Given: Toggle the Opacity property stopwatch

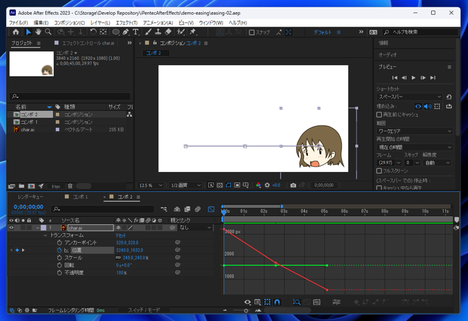Looking at the screenshot, I should (x=59, y=272).
